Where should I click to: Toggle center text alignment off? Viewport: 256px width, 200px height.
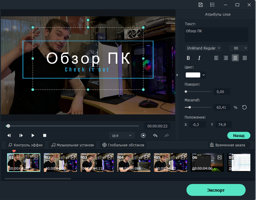(235, 58)
